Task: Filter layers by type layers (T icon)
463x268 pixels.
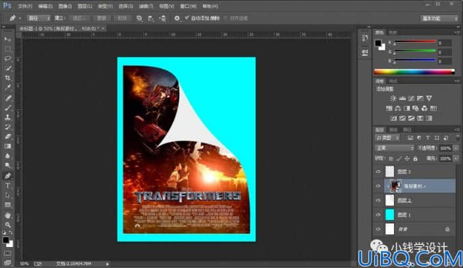Action: [x=428, y=138]
